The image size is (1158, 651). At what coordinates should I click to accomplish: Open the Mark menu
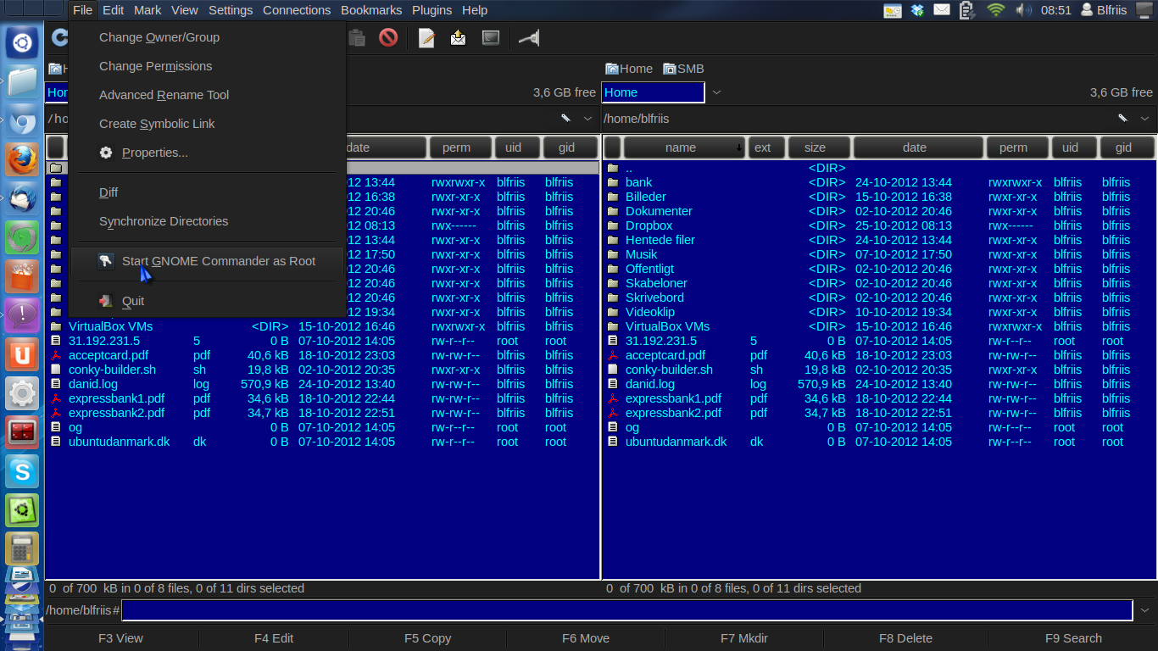pos(148,10)
